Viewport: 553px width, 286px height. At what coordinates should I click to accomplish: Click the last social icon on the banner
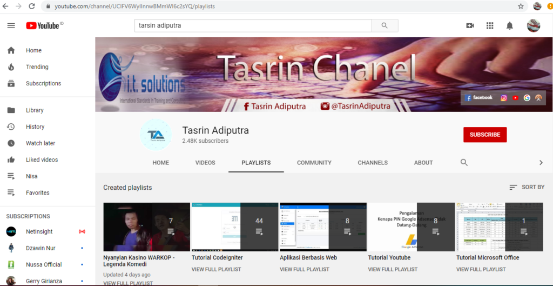[x=538, y=98]
